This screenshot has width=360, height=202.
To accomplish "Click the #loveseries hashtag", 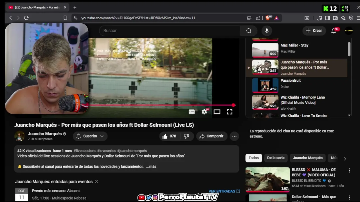I will [107, 151].
